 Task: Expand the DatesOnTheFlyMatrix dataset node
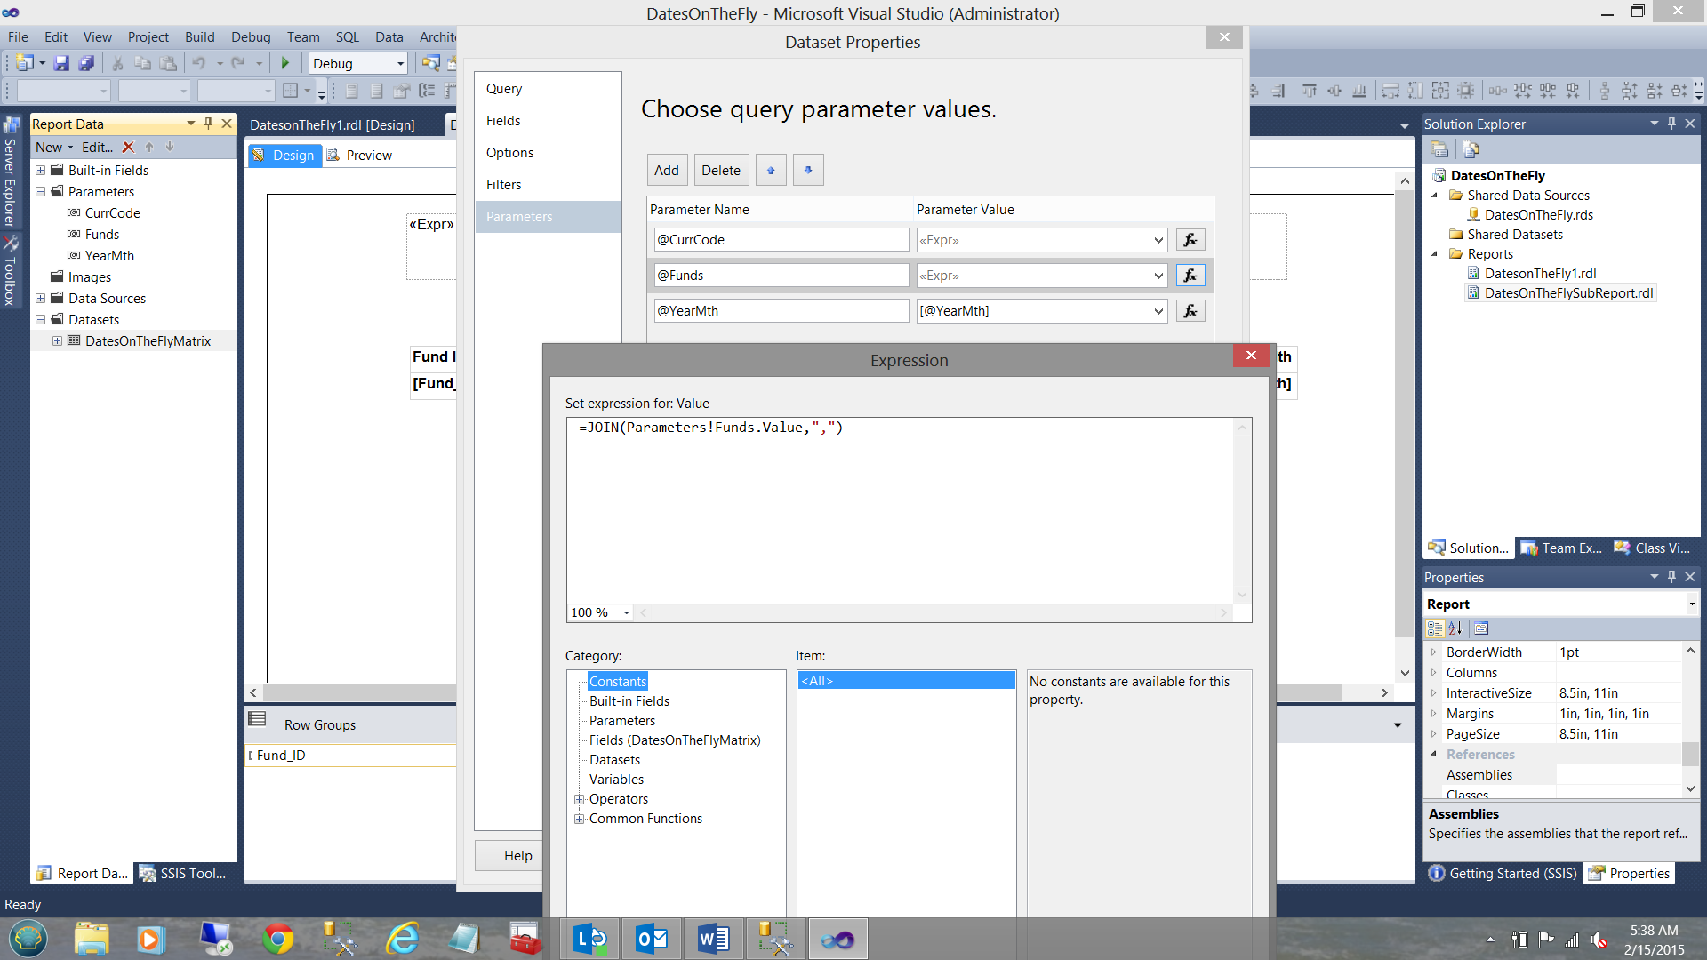pyautogui.click(x=57, y=341)
